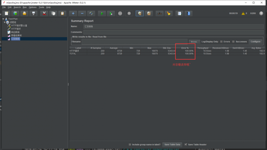Click the Name input field
267x150 pixels.
174,26
